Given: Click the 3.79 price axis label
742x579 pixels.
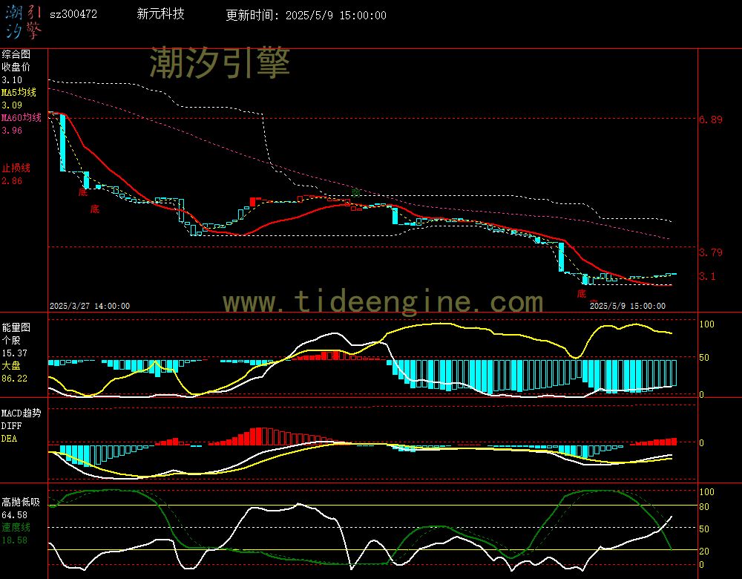Looking at the screenshot, I should pyautogui.click(x=711, y=253).
